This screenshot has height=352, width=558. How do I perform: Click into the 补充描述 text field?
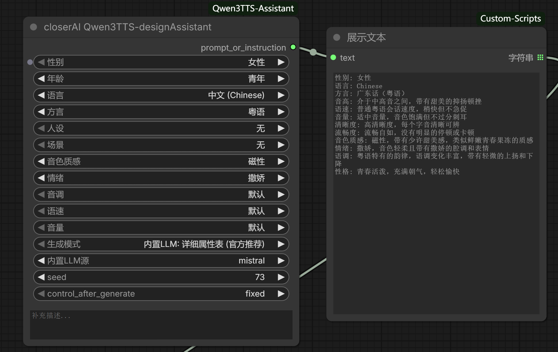coord(161,324)
